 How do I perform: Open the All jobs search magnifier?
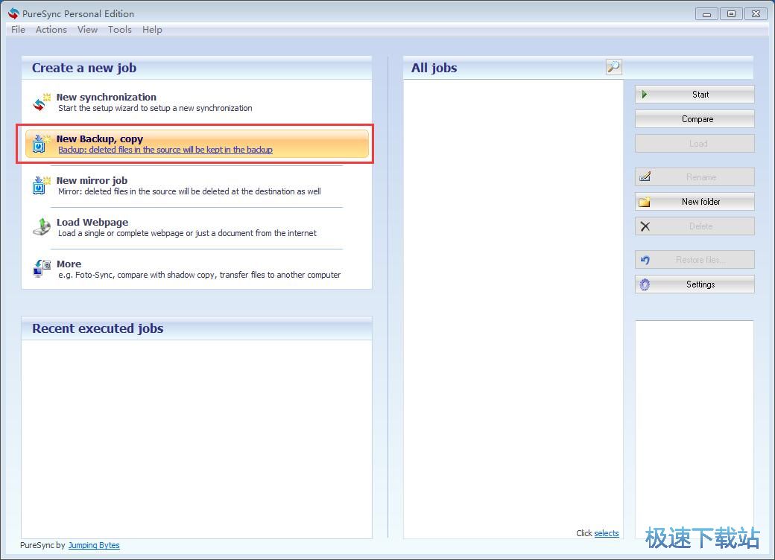pyautogui.click(x=613, y=67)
